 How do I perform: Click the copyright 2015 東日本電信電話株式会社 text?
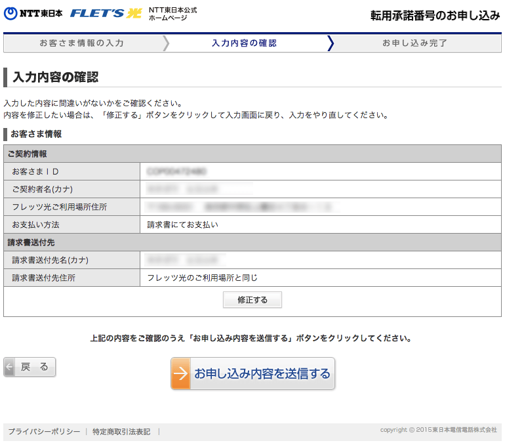coord(438,430)
